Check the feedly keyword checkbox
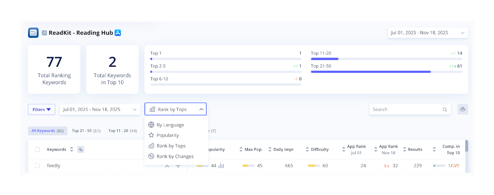Screen dimensions: 494x195 pos(37,166)
